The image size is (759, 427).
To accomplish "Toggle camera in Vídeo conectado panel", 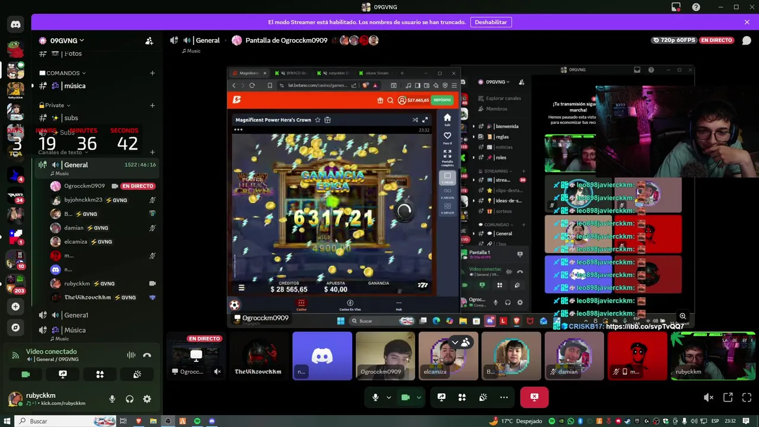I will (25, 374).
